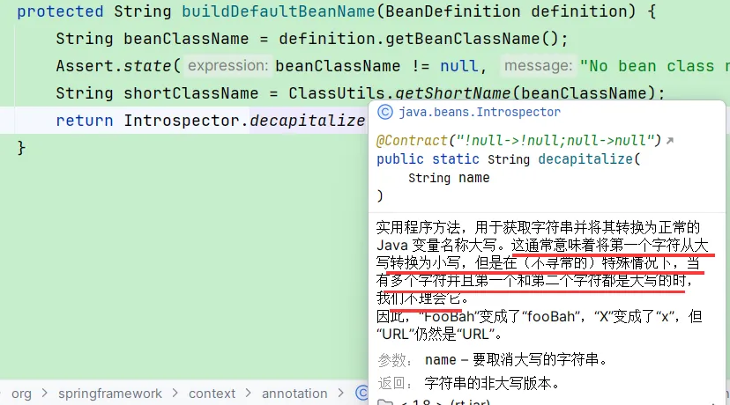Click the expression: parameter hint
The image size is (730, 405).
pyautogui.click(x=228, y=65)
